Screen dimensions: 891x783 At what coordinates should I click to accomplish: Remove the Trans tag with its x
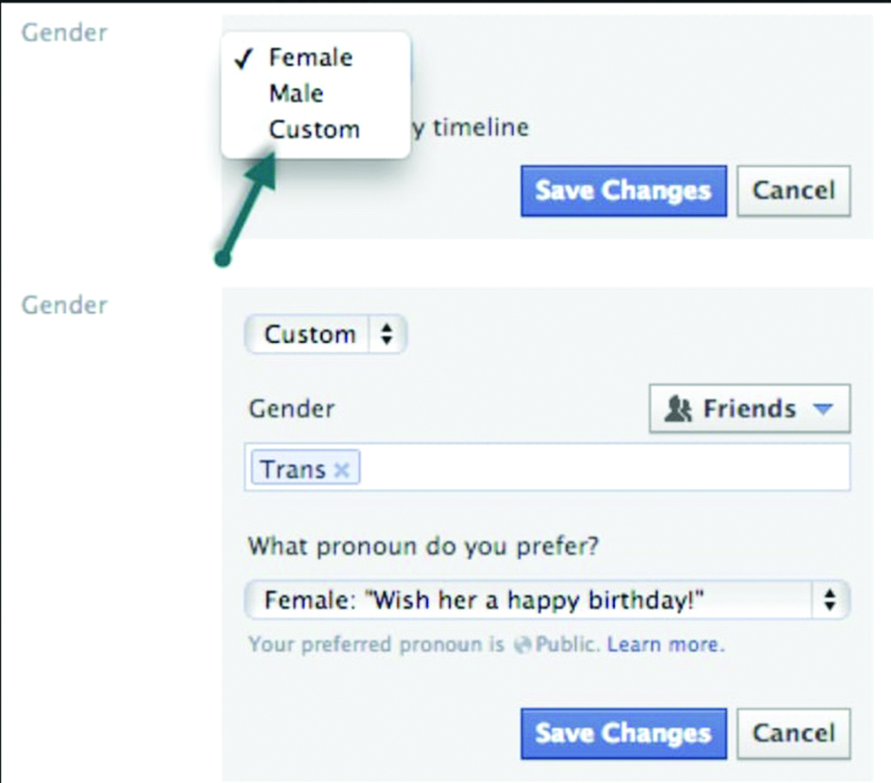342,469
